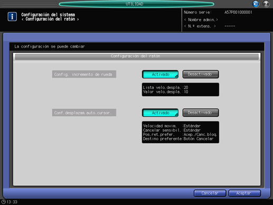Click 'Lista velo.despla.:20' value
273x205 pixels.
pyautogui.click(x=165, y=87)
